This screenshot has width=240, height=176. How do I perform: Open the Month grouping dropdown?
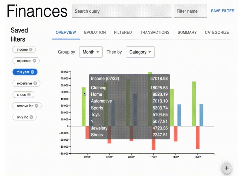pos(91,52)
